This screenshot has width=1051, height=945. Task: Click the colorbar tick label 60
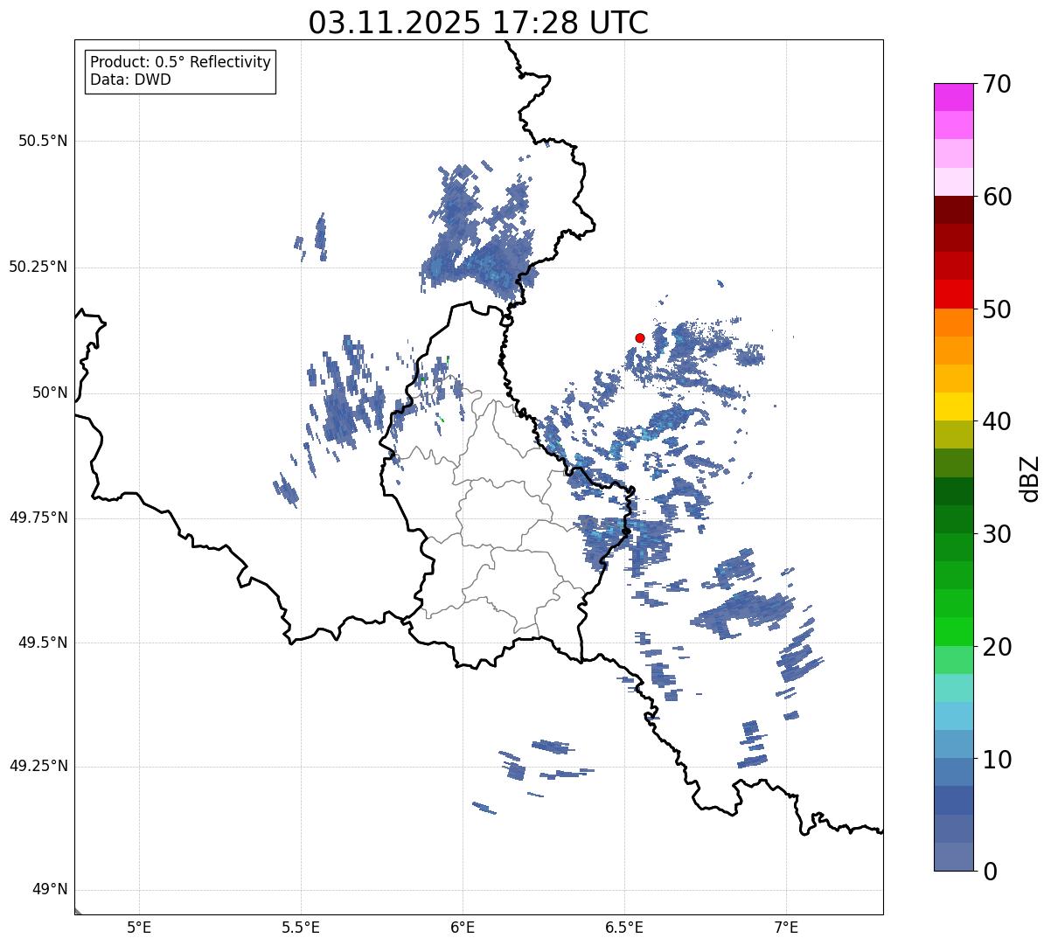998,197
